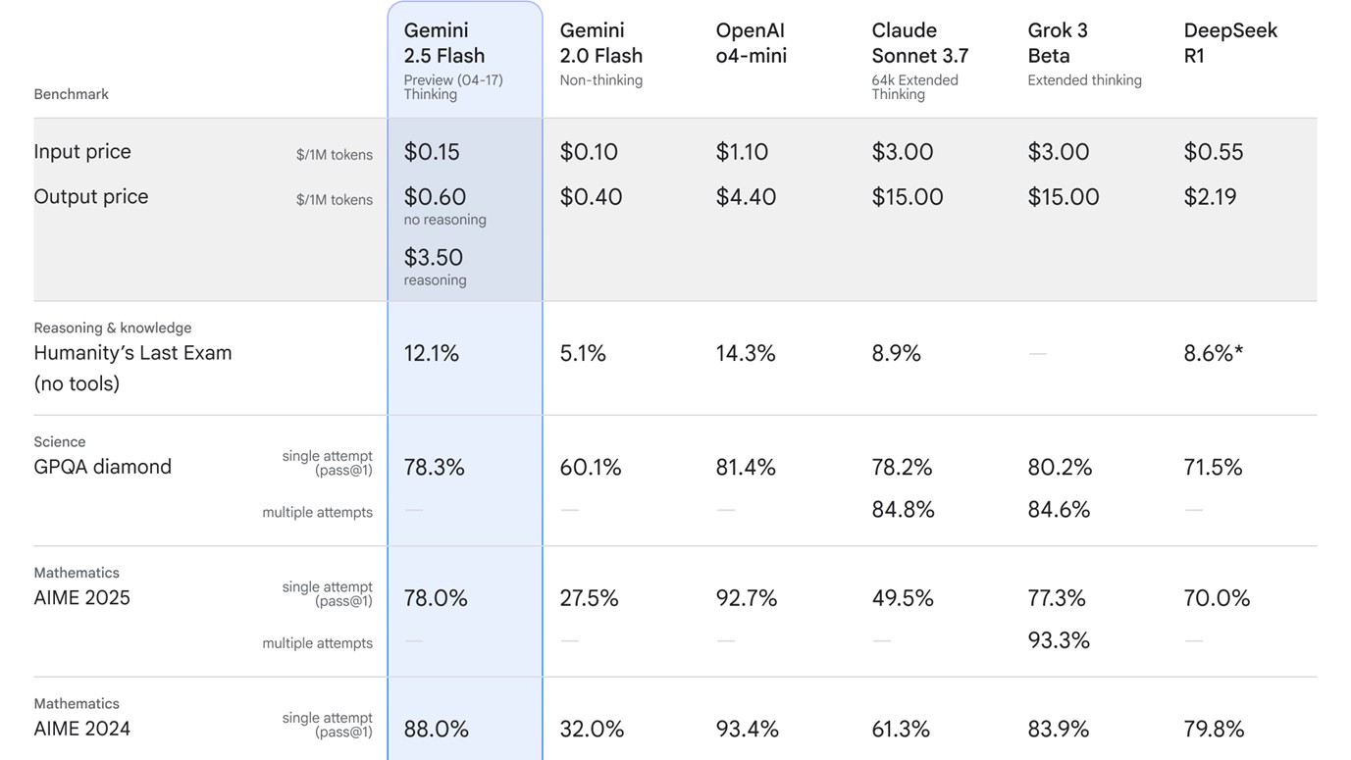Select the DeepSeek R1 column header
1351x760 pixels.
coord(1230,43)
